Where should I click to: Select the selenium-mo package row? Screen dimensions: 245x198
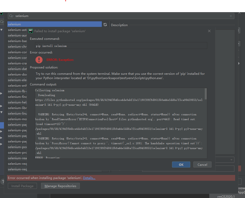17,119
